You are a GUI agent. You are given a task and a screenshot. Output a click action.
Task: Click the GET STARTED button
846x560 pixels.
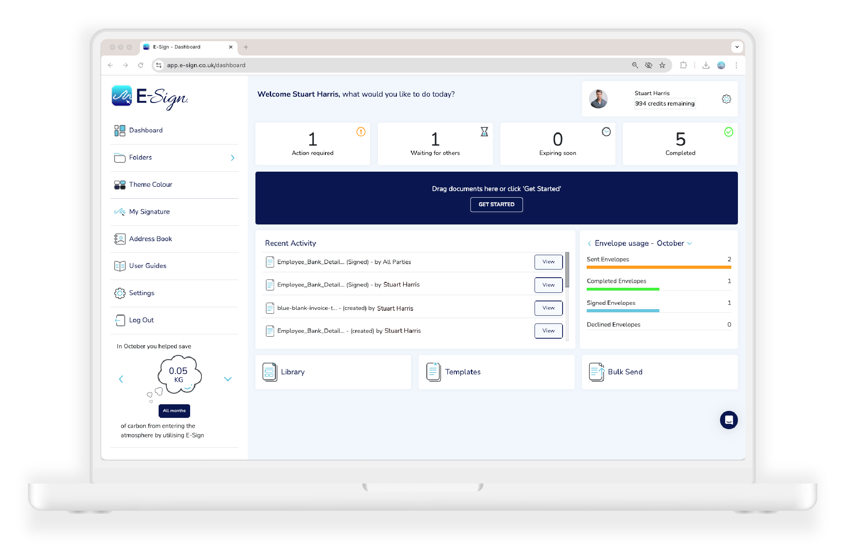tap(496, 205)
